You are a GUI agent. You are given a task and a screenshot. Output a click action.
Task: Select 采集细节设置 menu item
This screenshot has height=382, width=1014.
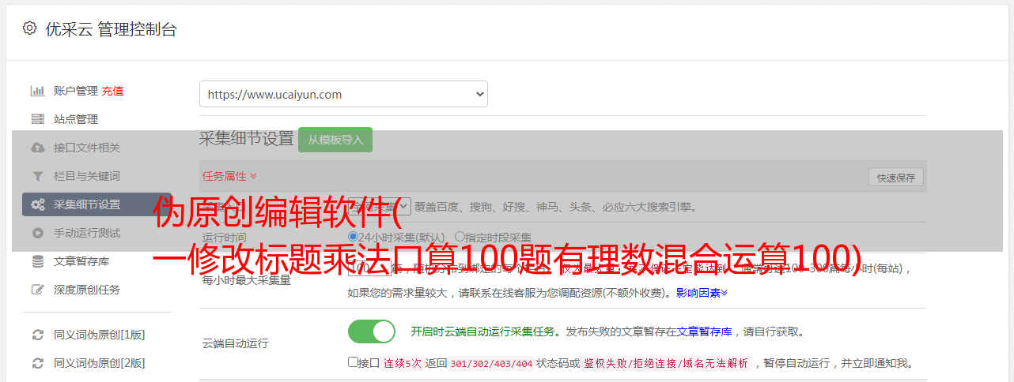click(97, 204)
